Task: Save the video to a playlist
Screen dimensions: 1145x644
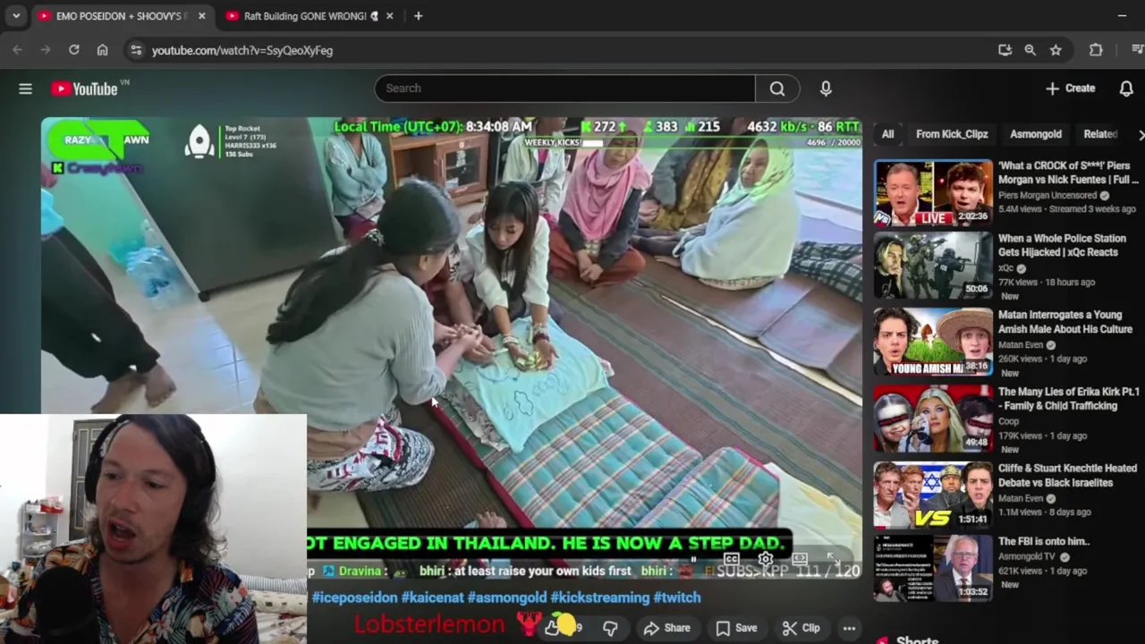Action: (736, 628)
